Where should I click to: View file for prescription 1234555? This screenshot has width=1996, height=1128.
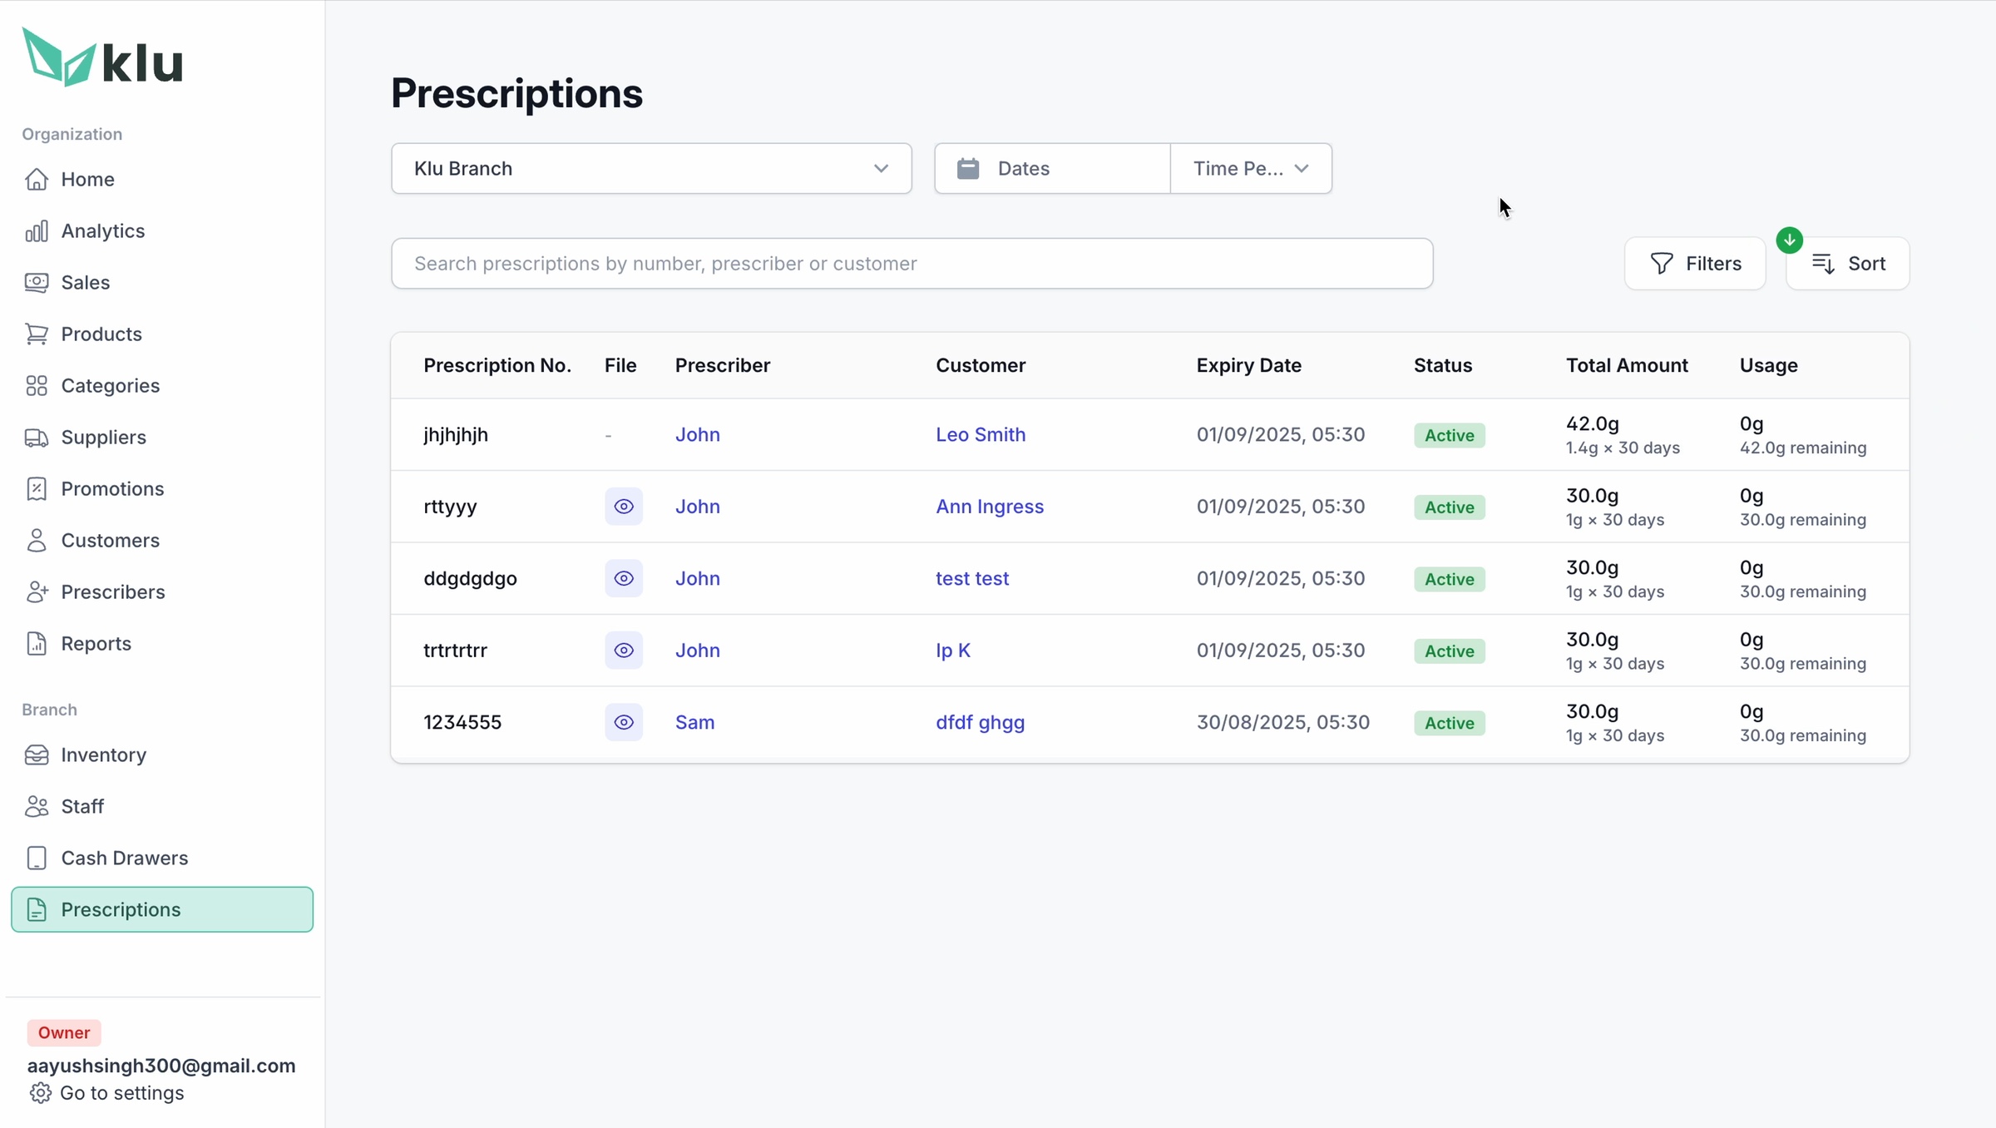pyautogui.click(x=624, y=722)
